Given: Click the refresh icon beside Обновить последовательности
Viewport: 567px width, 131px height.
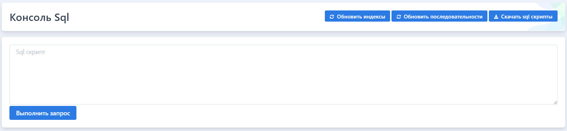Looking at the screenshot, I should pyautogui.click(x=399, y=17).
